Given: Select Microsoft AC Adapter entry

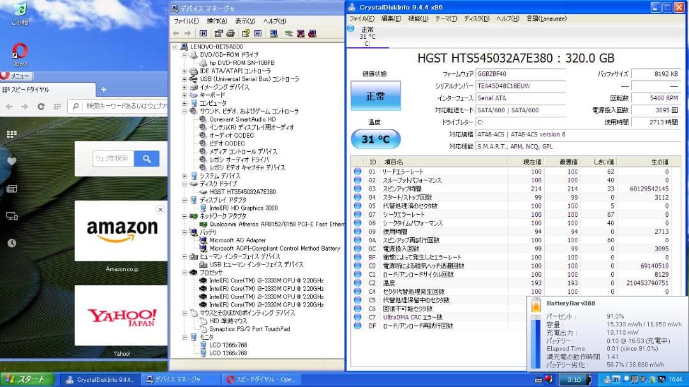Looking at the screenshot, I should click(238, 240).
